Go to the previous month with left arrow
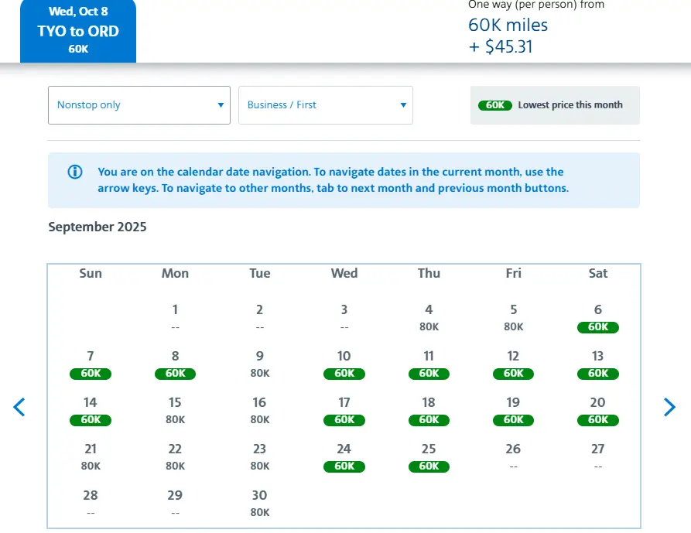691x533 pixels. coord(19,407)
